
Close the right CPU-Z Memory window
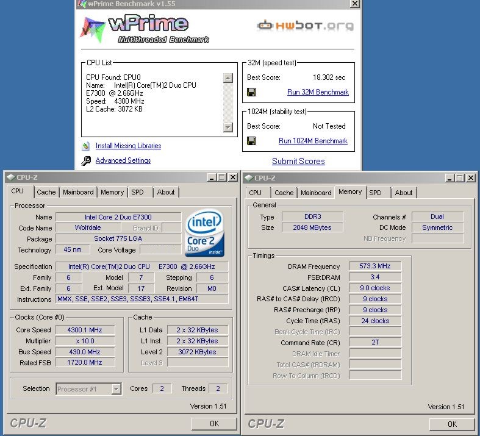470,178
